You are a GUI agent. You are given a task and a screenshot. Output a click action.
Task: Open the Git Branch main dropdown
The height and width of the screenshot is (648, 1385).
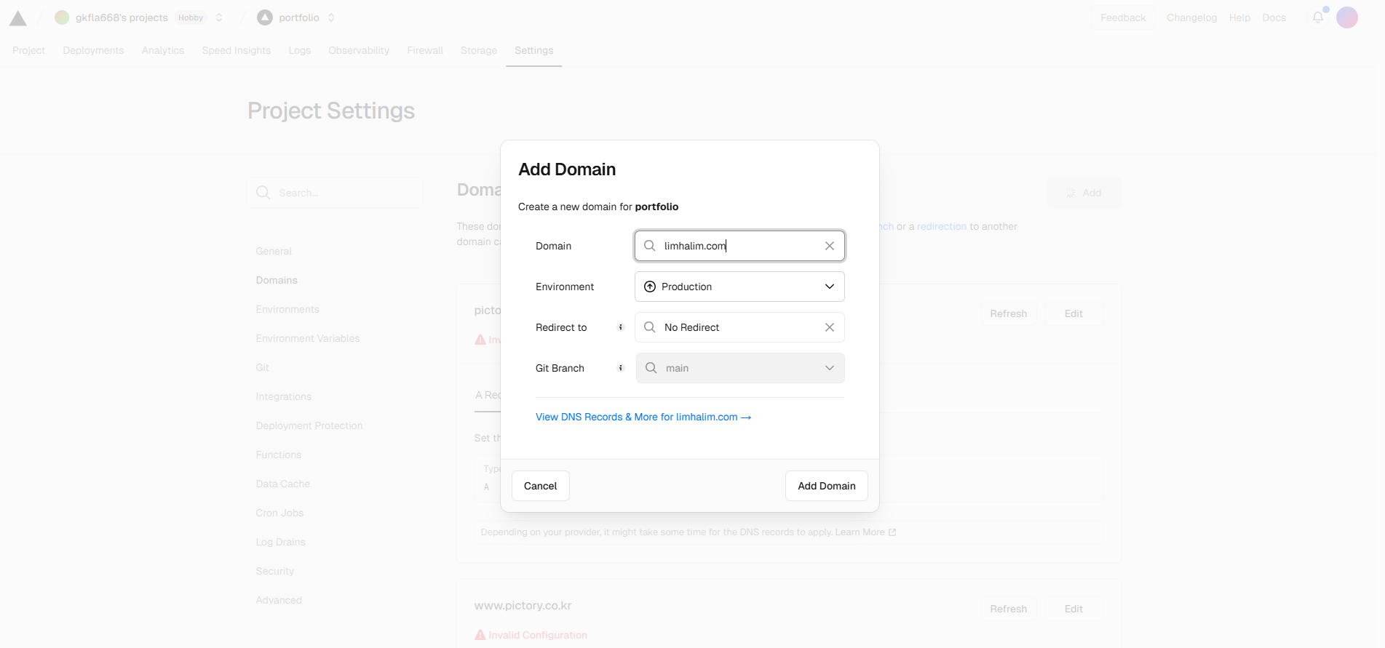pyautogui.click(x=740, y=368)
